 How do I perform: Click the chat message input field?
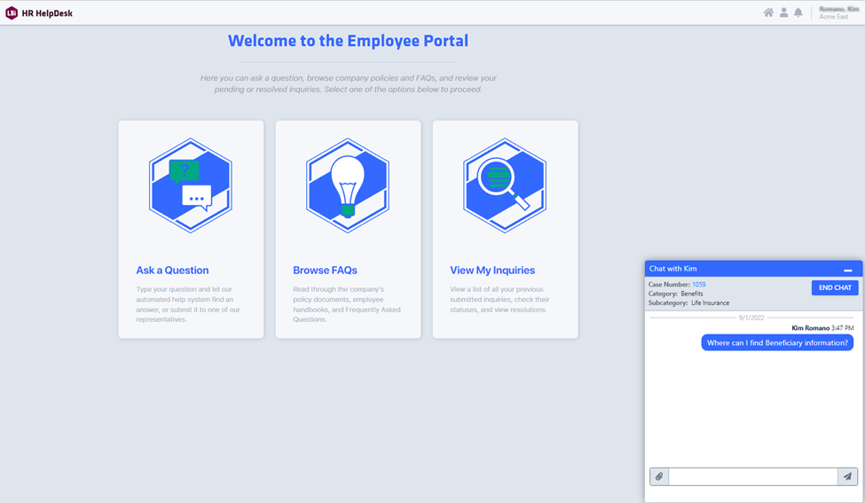(753, 476)
